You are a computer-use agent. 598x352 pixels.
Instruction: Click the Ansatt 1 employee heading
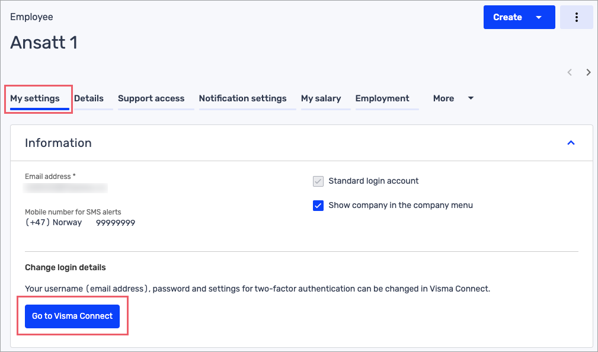point(44,42)
